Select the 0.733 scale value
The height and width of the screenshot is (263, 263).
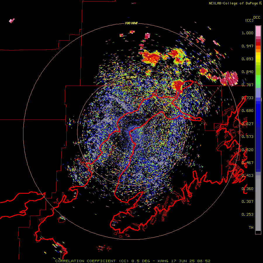[x=248, y=98]
